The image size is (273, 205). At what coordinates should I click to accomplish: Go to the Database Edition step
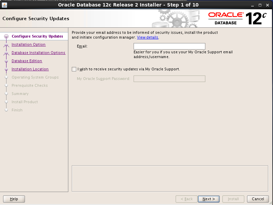point(27,61)
